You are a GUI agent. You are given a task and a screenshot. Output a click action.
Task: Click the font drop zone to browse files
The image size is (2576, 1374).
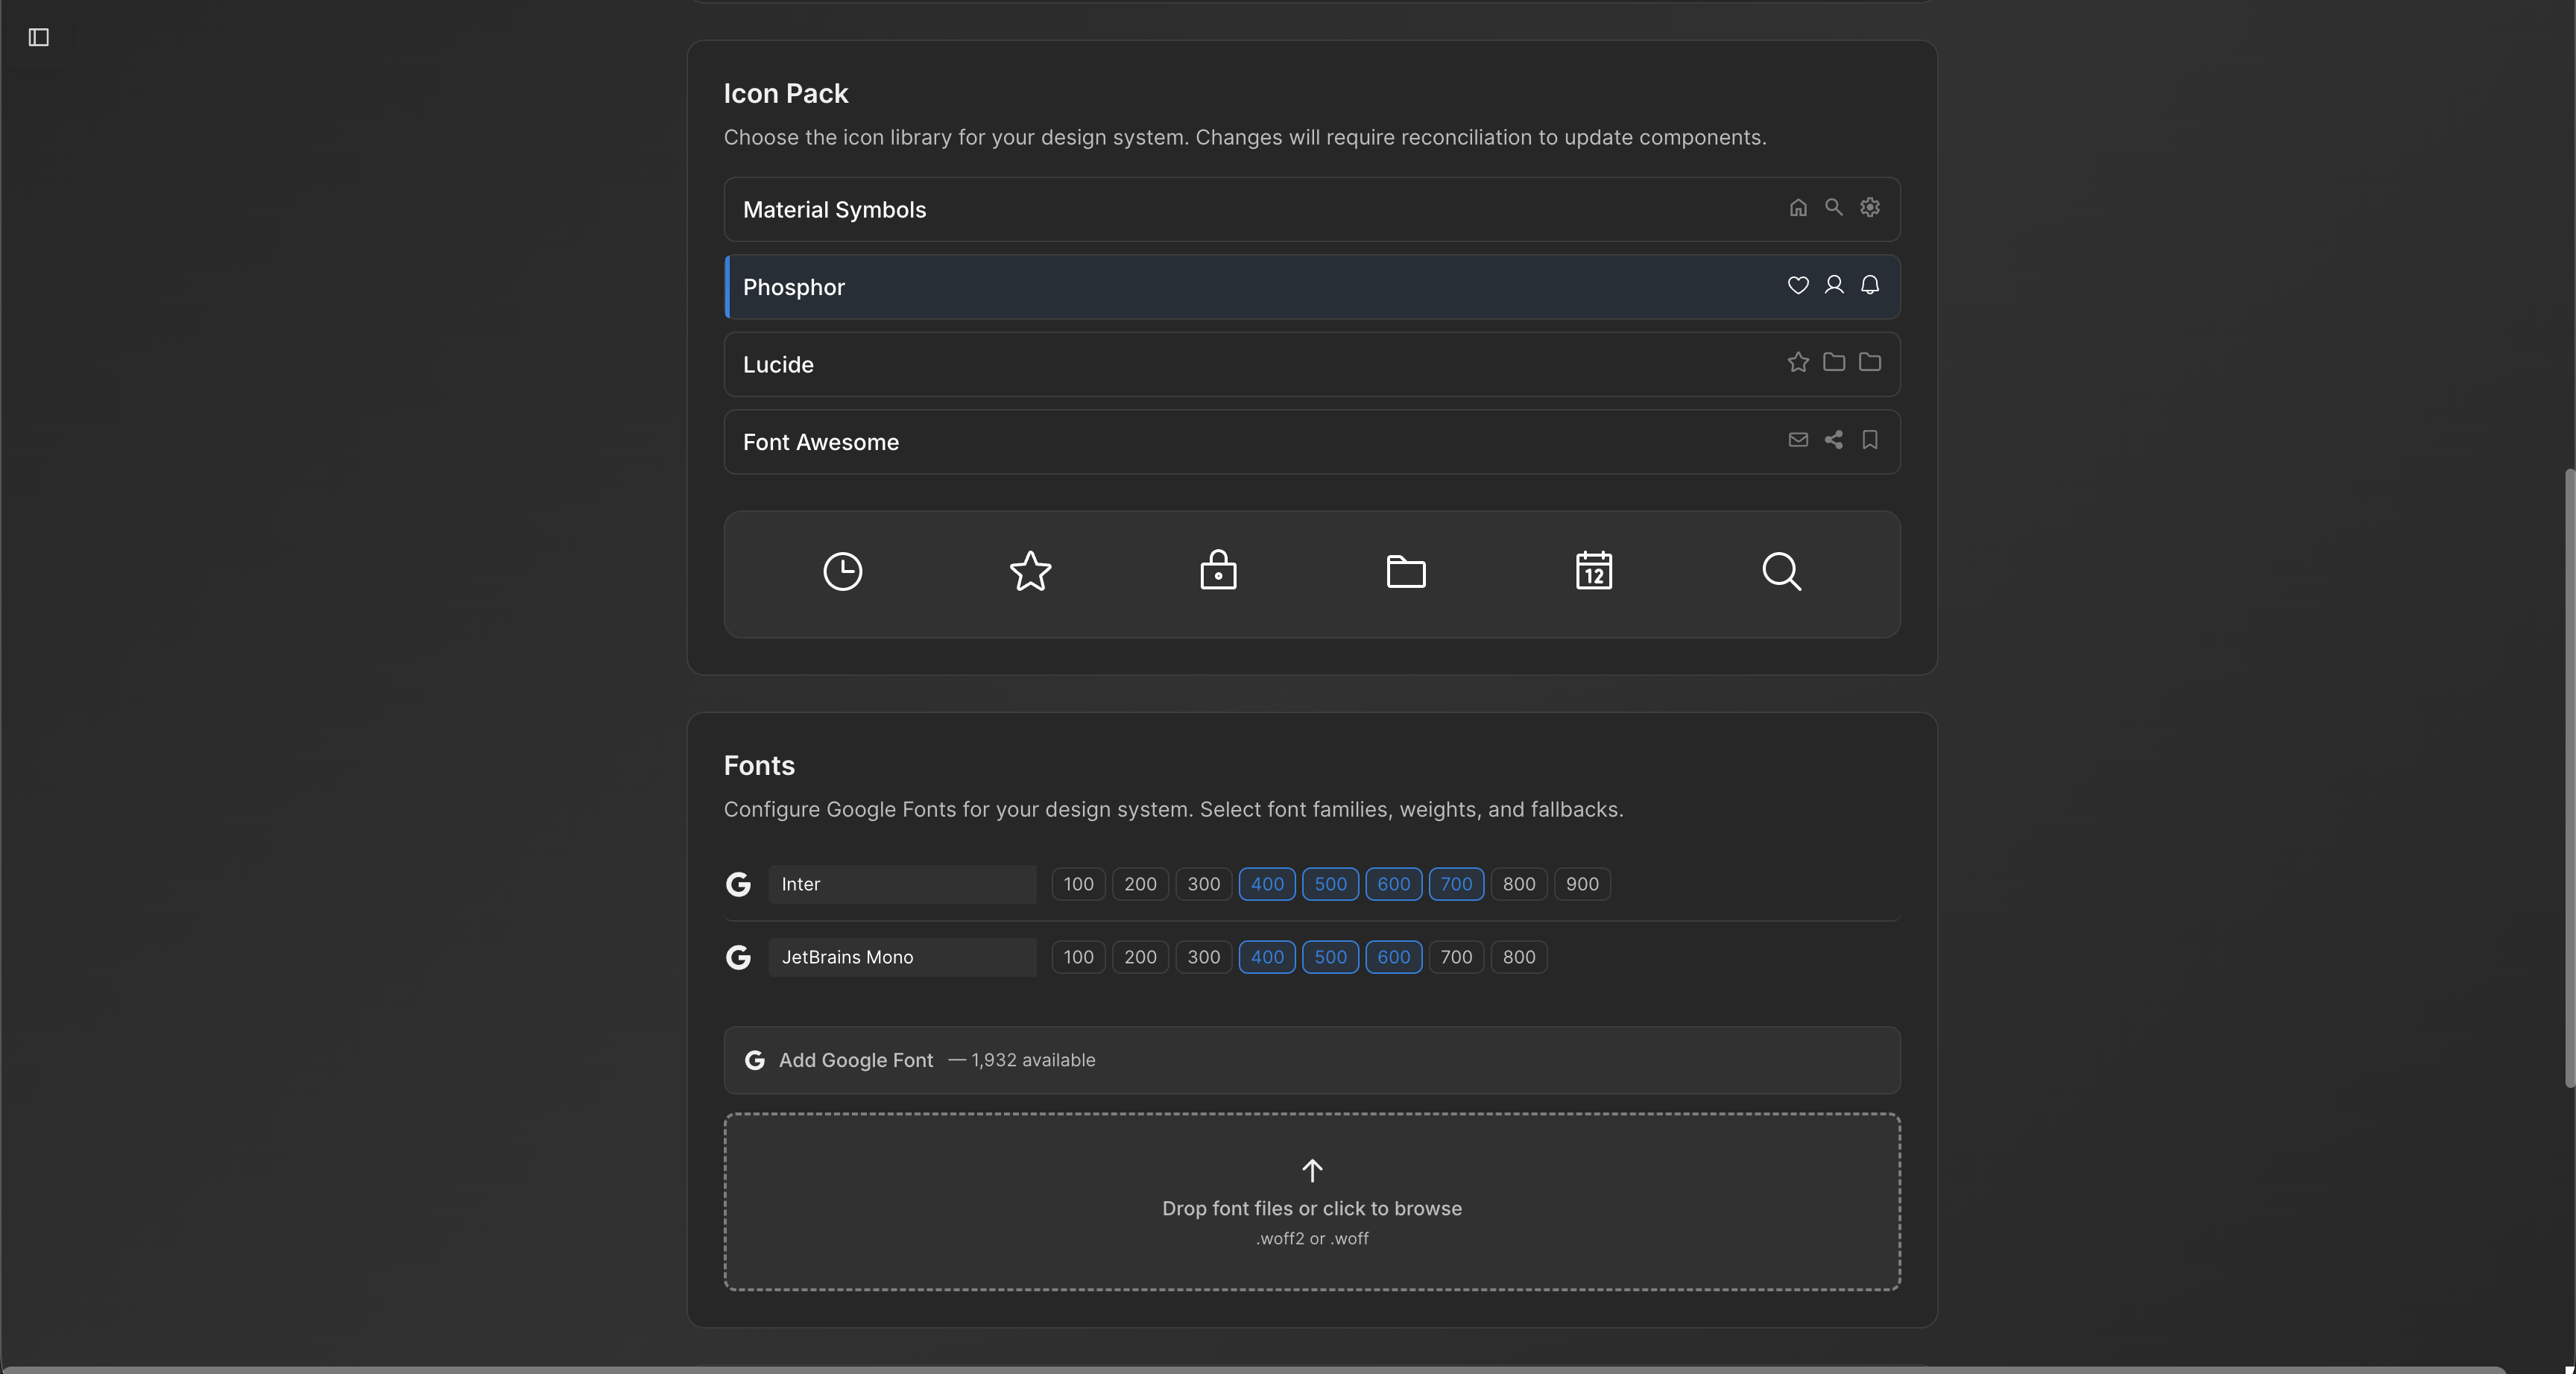[1311, 1201]
